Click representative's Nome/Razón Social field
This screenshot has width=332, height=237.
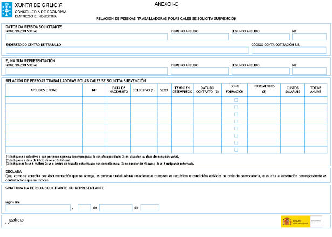86,71
